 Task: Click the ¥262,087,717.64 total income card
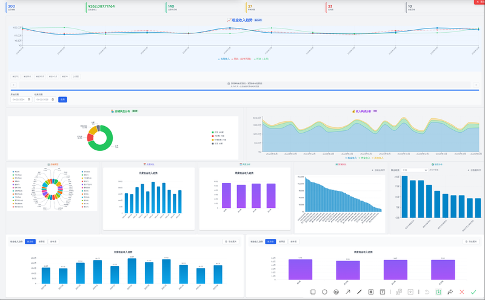pyautogui.click(x=125, y=7)
